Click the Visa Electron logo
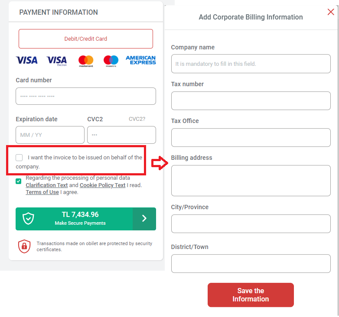 (x=57, y=61)
